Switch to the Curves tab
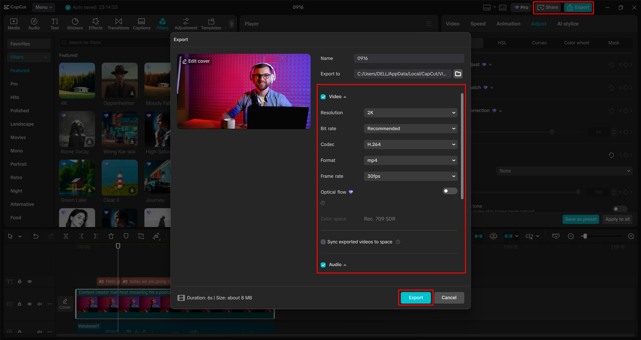Viewport: 641px width, 340px height. 539,43
